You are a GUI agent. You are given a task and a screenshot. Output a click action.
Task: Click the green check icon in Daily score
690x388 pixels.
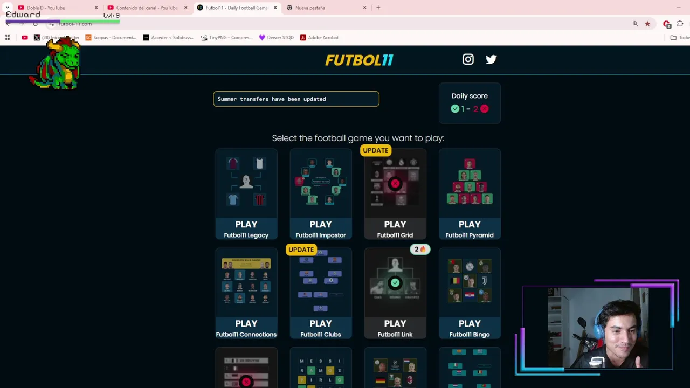pyautogui.click(x=455, y=109)
